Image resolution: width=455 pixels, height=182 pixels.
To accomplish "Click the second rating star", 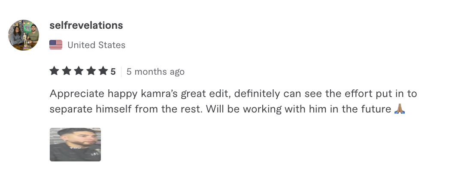I will [66, 71].
